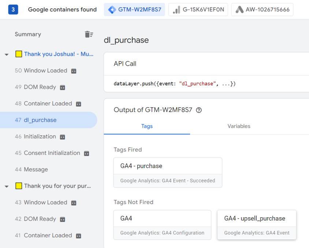Open the GA4 configuration tag card
Image resolution: width=309 pixels, height=248 pixels.
(x=162, y=225)
